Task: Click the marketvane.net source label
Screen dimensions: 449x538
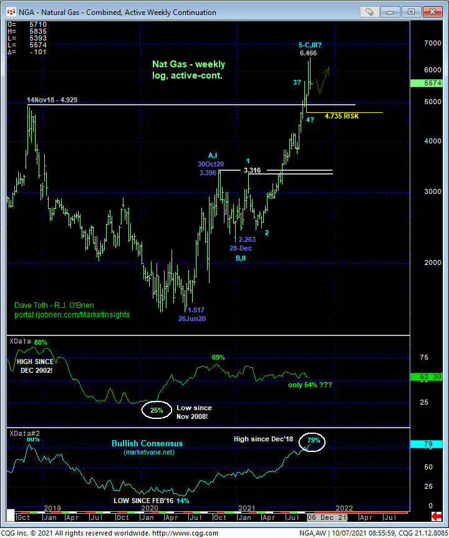Action: 150,451
